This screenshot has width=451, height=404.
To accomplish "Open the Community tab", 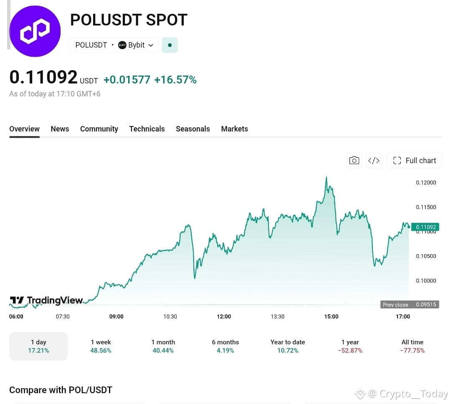I will click(99, 129).
